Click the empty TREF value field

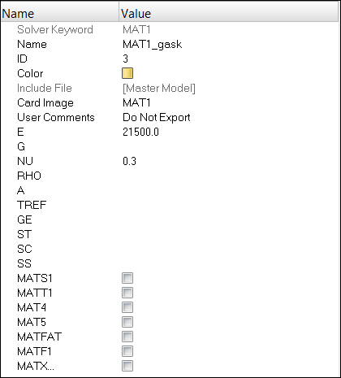click(x=229, y=205)
